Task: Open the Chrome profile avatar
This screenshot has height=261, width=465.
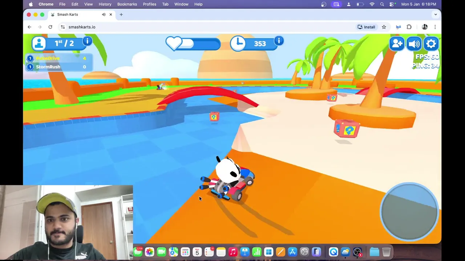Action: [x=425, y=27]
